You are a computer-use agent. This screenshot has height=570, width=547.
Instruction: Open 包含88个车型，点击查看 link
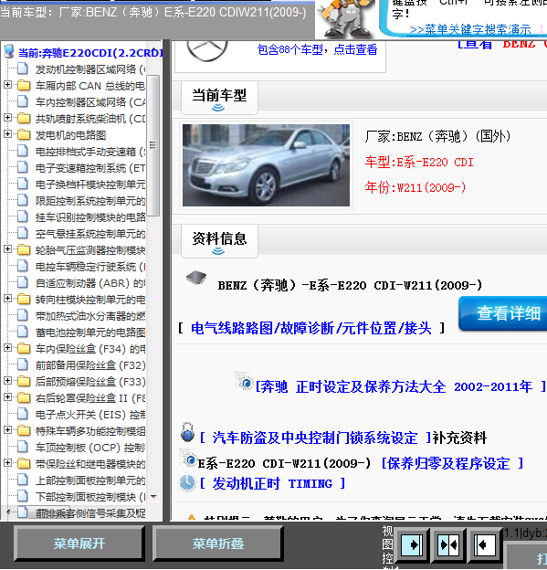point(317,50)
